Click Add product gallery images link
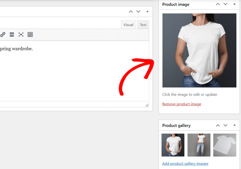 pos(185,164)
